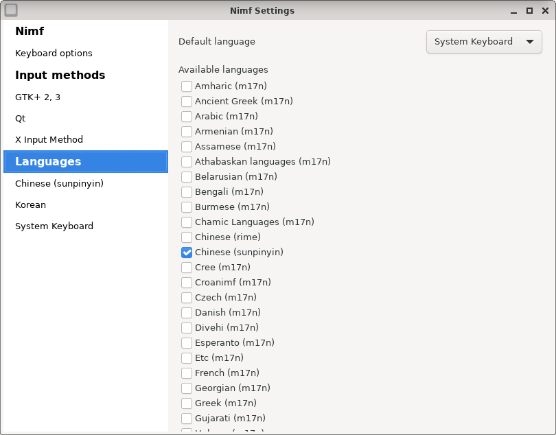Open Chinese (sunpinyin) sidebar page
Image resolution: width=556 pixels, height=435 pixels.
pyautogui.click(x=85, y=184)
